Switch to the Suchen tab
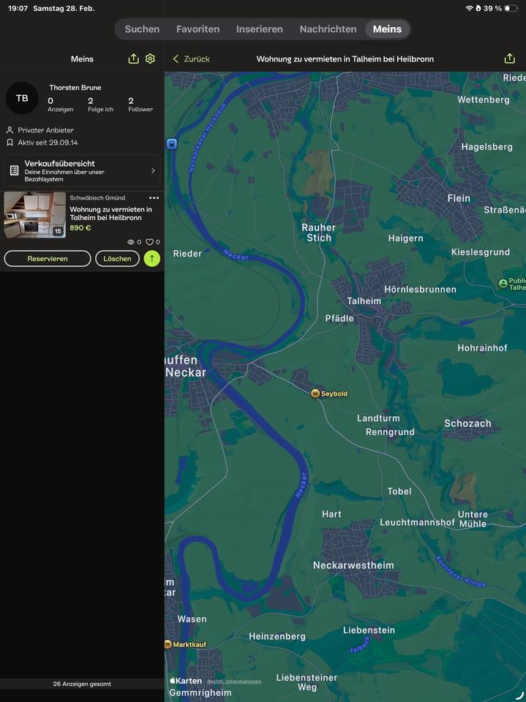The width and height of the screenshot is (526, 702). (142, 29)
